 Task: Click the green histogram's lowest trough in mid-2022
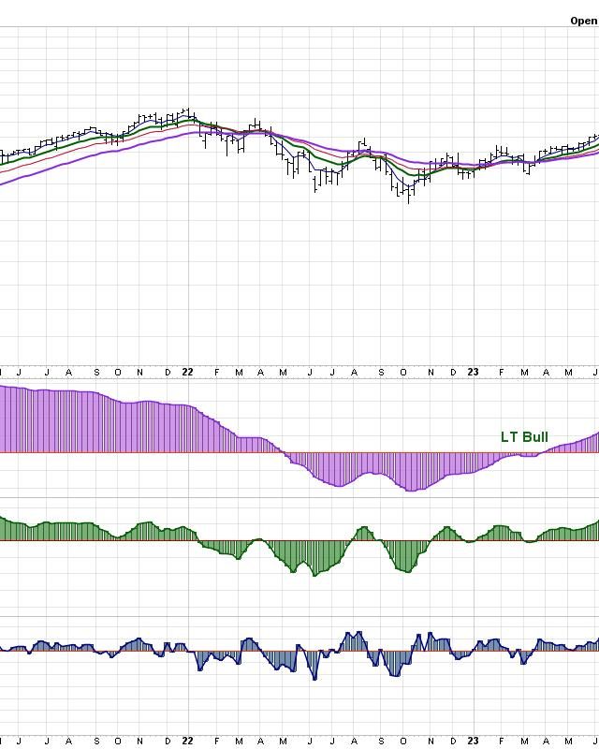[x=314, y=572]
